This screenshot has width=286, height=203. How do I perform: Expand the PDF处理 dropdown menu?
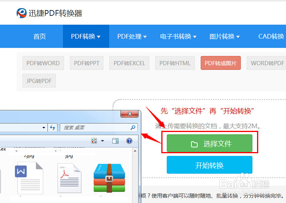(132, 36)
